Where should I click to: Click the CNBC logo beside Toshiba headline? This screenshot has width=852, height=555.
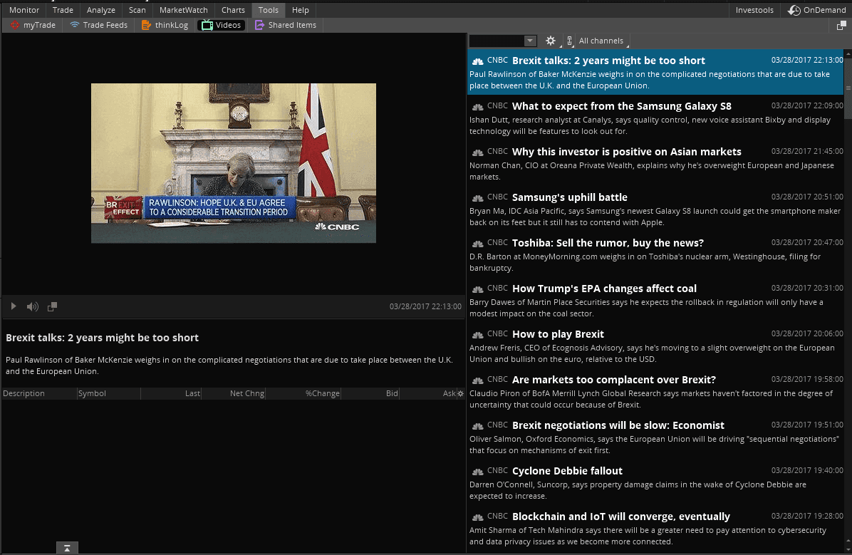click(477, 244)
